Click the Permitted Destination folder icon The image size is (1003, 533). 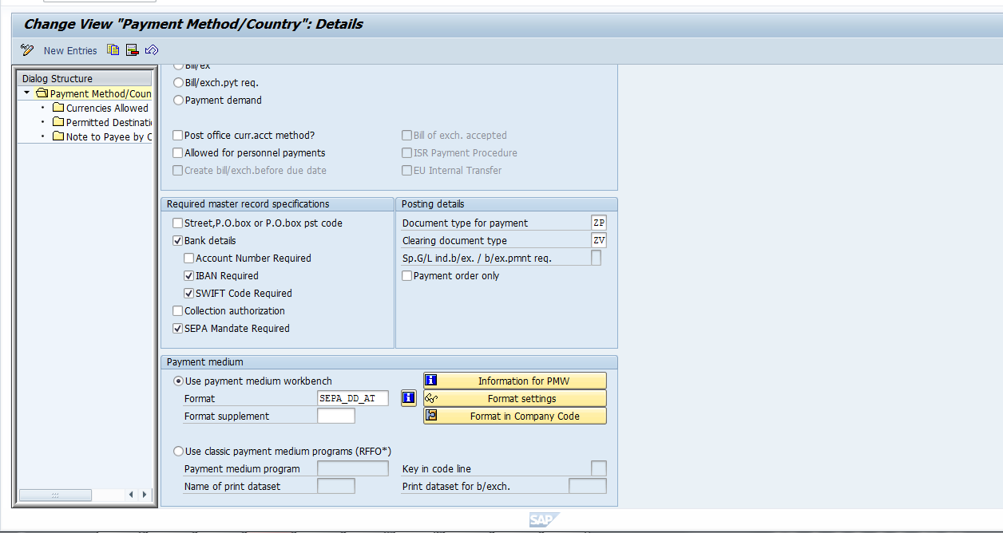pos(58,122)
